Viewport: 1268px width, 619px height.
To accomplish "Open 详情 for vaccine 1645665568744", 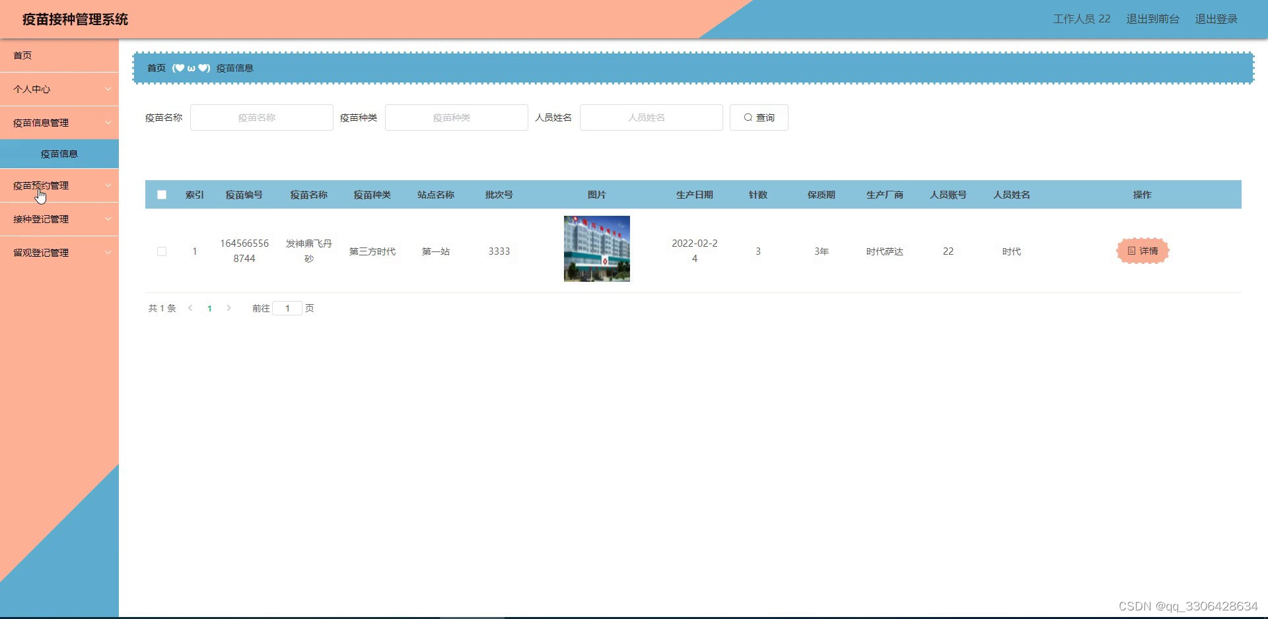I will (x=1143, y=251).
